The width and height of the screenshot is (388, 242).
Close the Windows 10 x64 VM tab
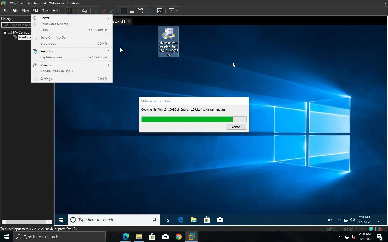tap(129, 22)
